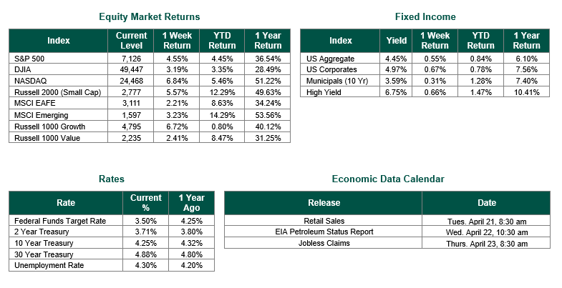Viewport: 562px width, 288px height.
Task: Select the Unemployment Rate row label
Action: (47, 267)
